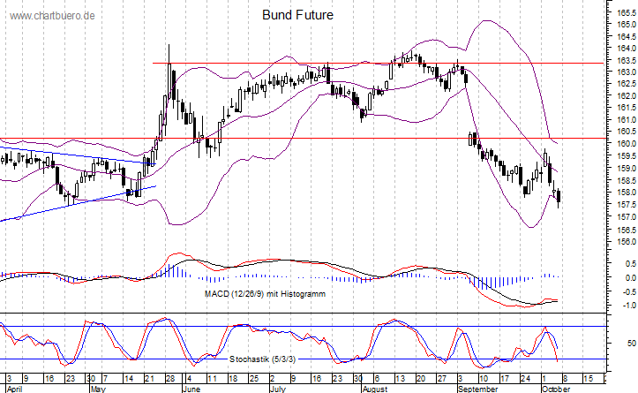Viewport: 638px width, 393px height.
Task: Click the date label 21 in May
Action: 149,379
